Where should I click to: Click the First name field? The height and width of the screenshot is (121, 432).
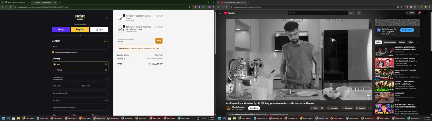[65, 86]
